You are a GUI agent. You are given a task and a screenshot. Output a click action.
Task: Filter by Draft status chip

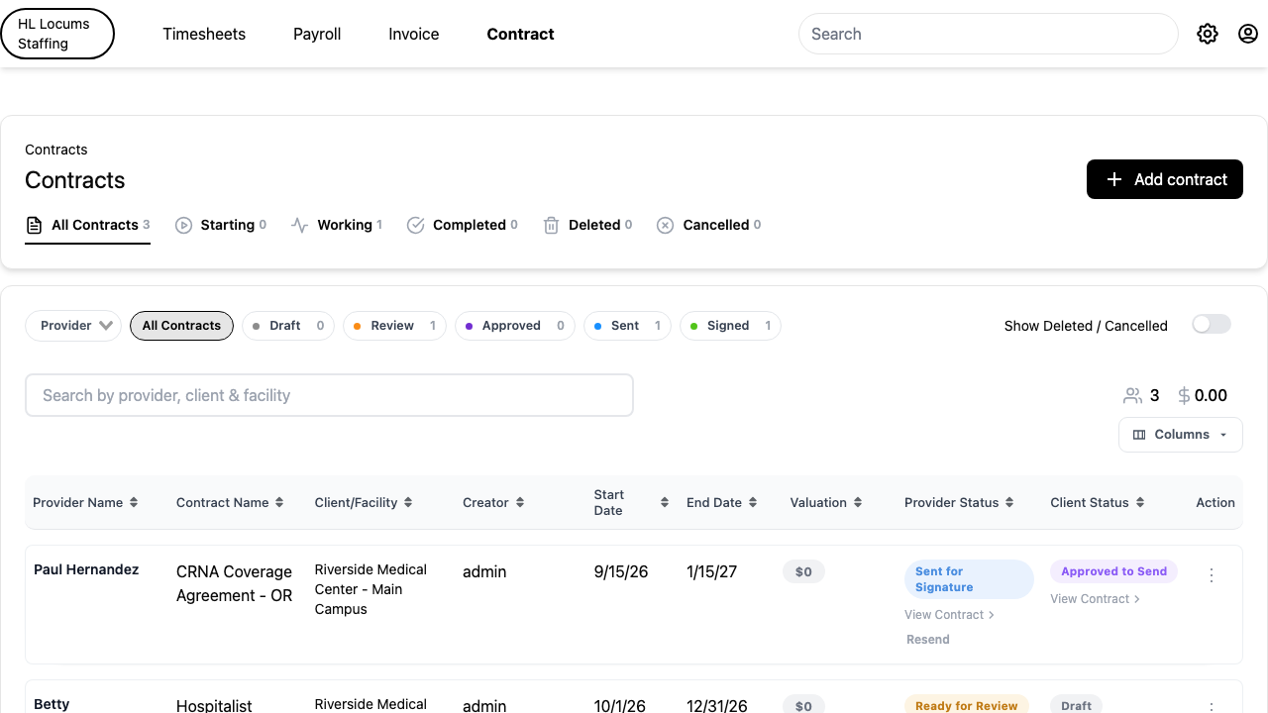(x=288, y=326)
